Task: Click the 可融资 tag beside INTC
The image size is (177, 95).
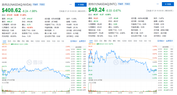Action: [x=120, y=4]
